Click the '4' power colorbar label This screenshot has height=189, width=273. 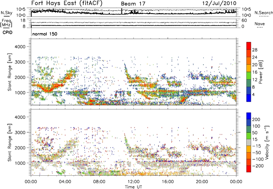tap(254, 94)
